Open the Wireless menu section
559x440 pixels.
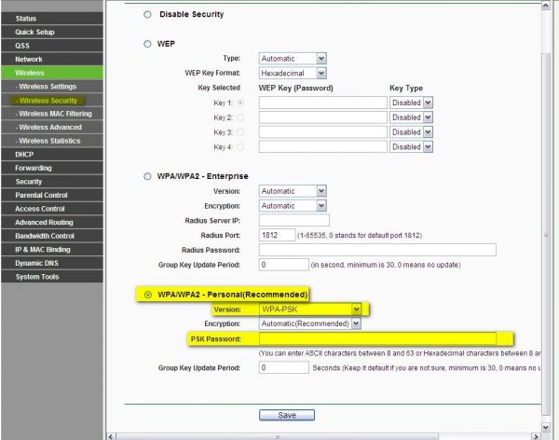52,73
